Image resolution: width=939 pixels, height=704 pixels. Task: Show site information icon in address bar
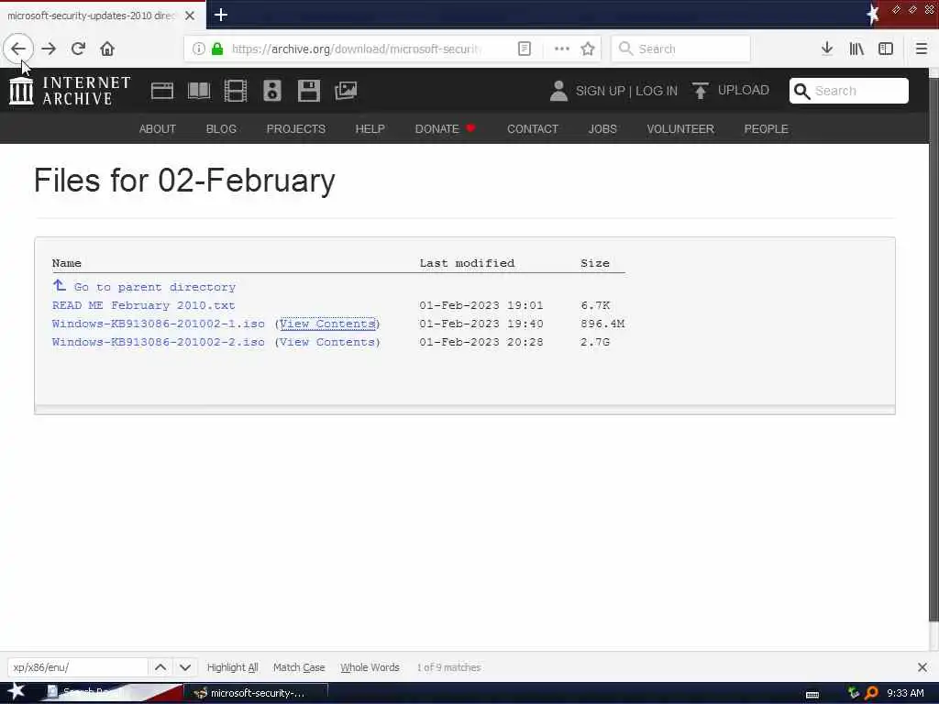pyautogui.click(x=198, y=49)
